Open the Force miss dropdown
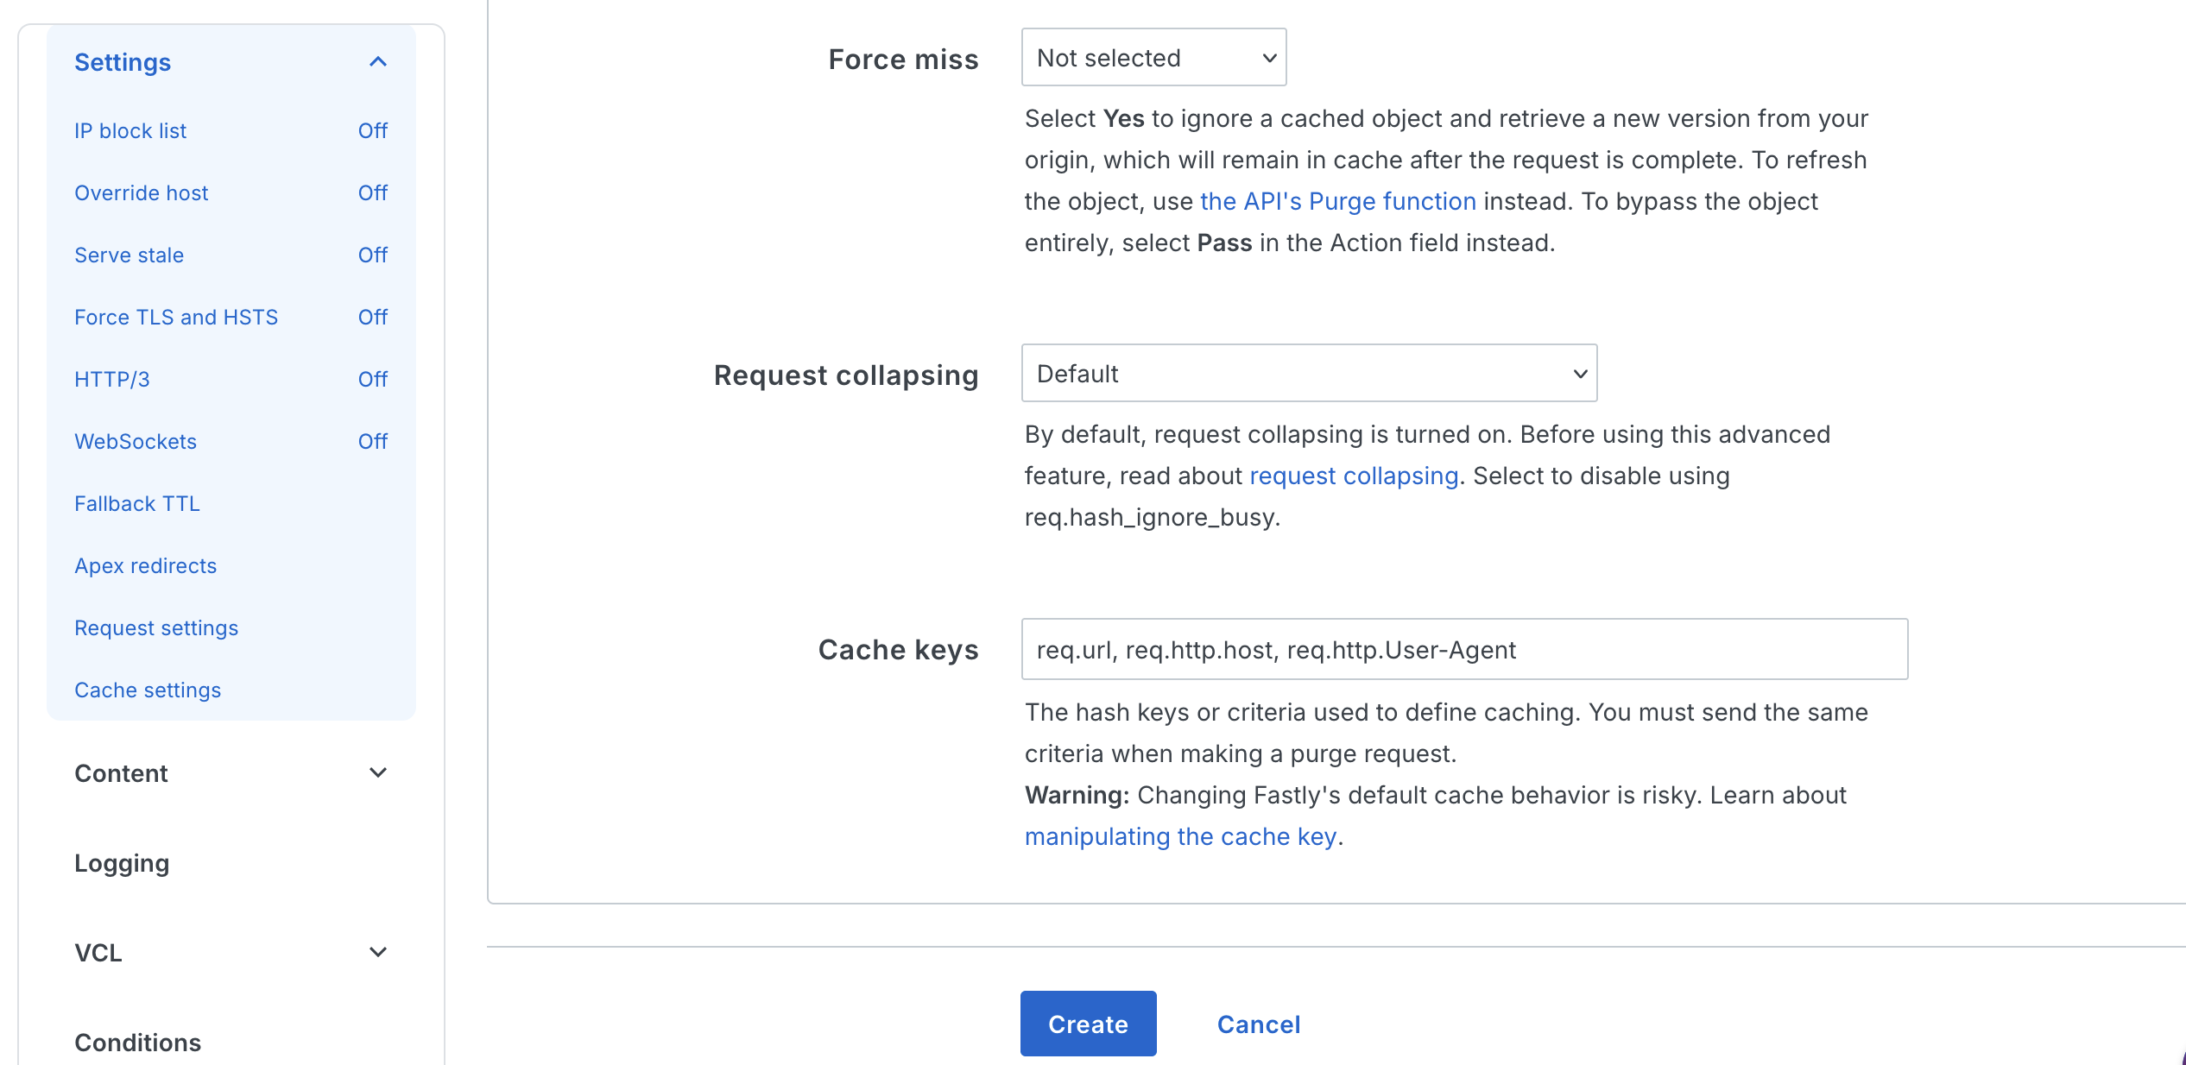The width and height of the screenshot is (2186, 1065). pyautogui.click(x=1153, y=58)
